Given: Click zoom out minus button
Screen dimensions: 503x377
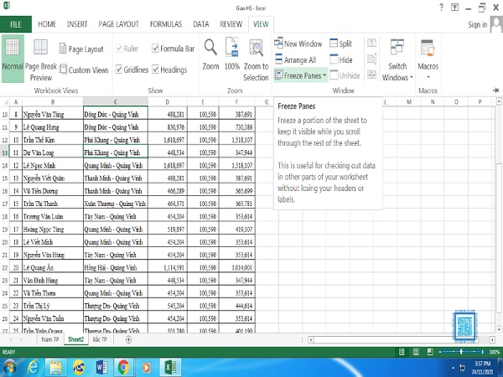Looking at the screenshot, I should (440, 352).
